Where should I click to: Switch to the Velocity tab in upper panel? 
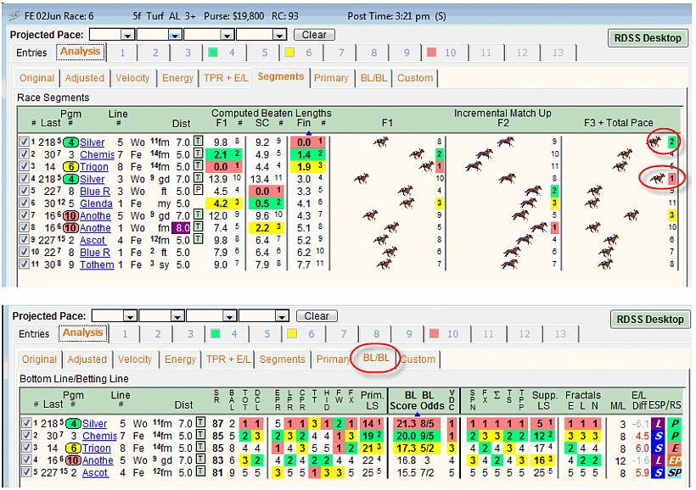(x=132, y=78)
